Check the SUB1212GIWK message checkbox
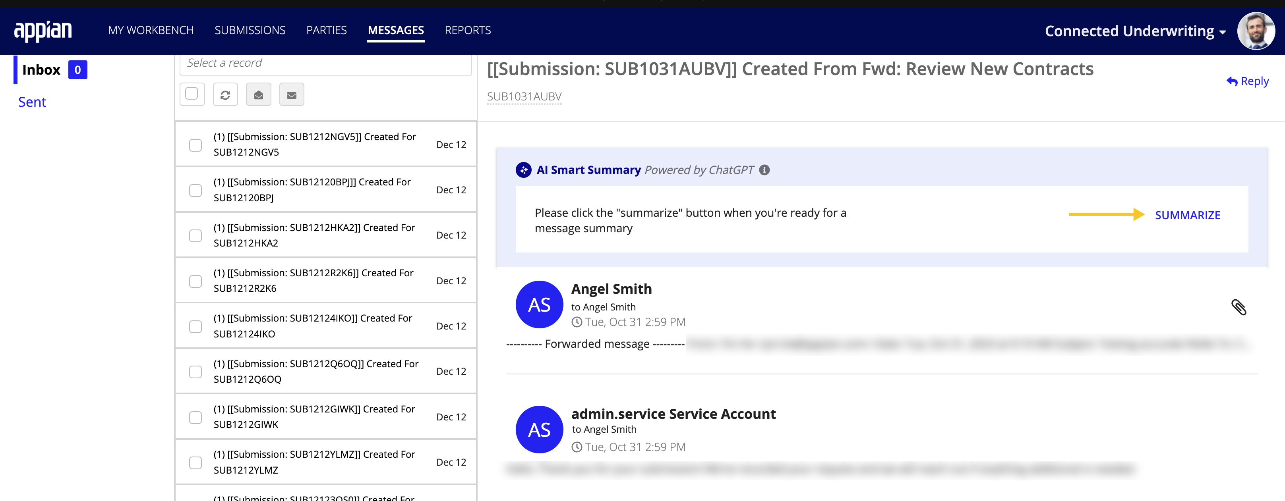Viewport: 1285px width, 501px height. click(195, 417)
